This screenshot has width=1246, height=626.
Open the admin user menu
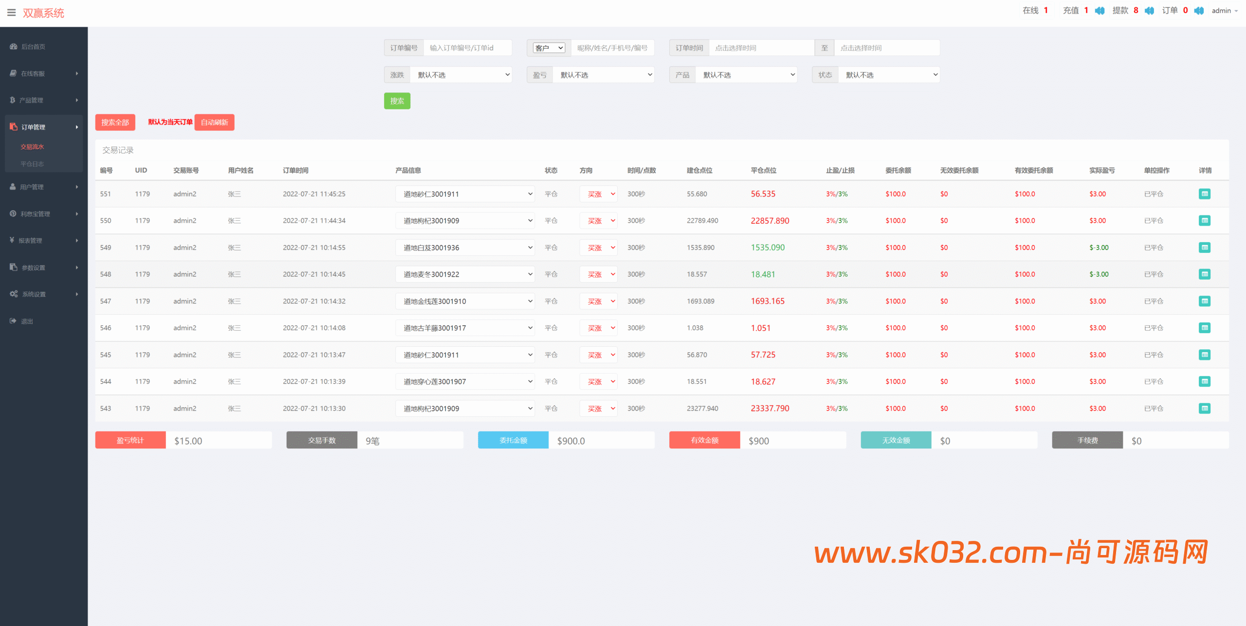(x=1224, y=11)
